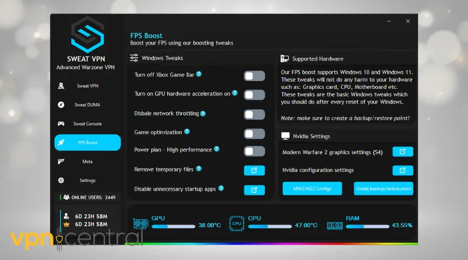The height and width of the screenshot is (260, 468).
Task: Open the Meta sidebar page
Action: (x=87, y=162)
